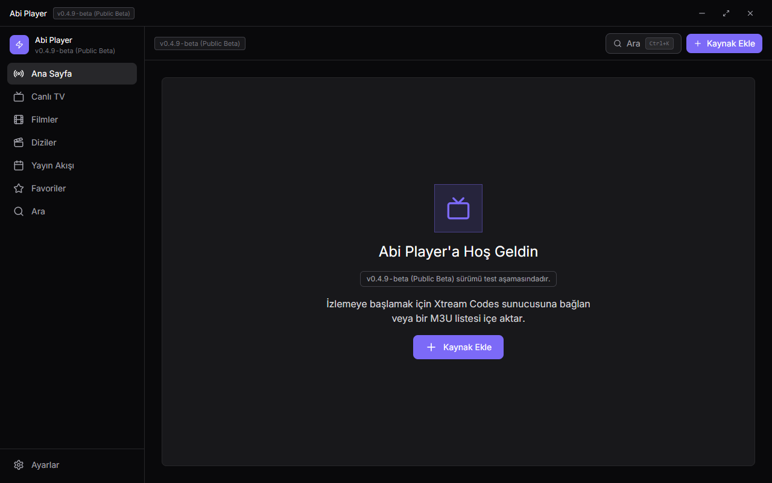The image size is (772, 483).
Task: Click the Favoriler star icon
Action: point(19,188)
